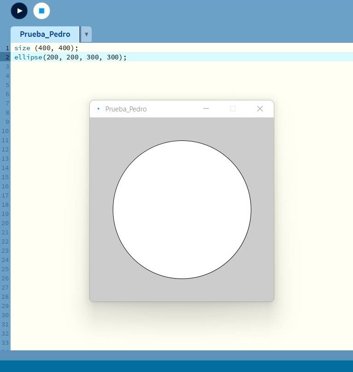
Task: Run the sketch with the Play button
Action: (19, 11)
